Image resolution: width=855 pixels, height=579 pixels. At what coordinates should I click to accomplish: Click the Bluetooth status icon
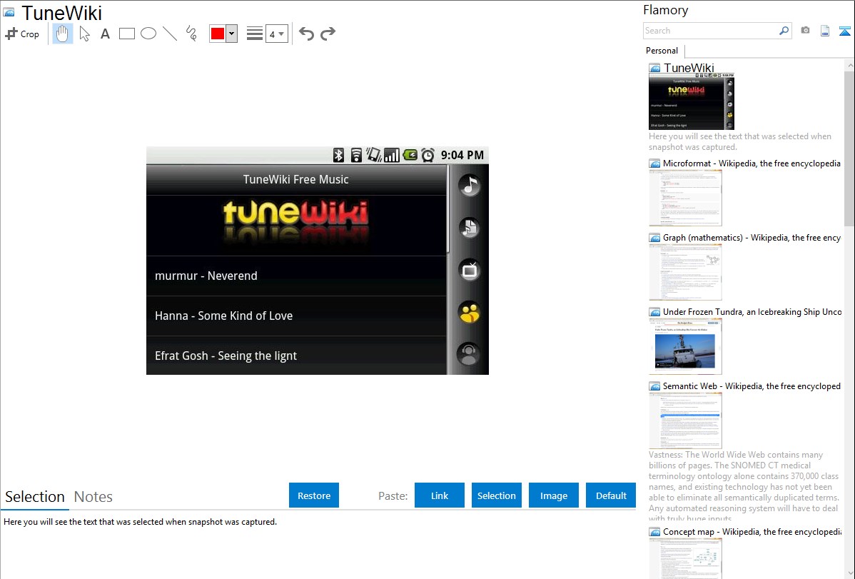(338, 156)
